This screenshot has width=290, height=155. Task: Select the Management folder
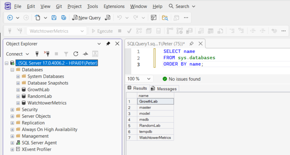coord(35,136)
